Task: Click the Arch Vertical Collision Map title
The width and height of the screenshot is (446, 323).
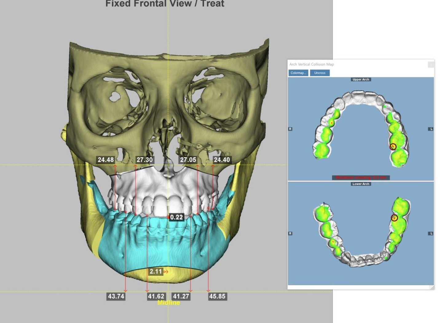Action: click(x=311, y=64)
